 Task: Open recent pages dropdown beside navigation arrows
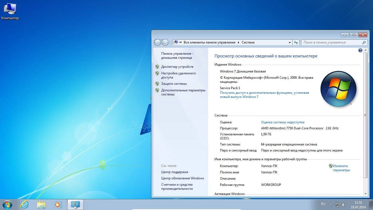click(171, 43)
